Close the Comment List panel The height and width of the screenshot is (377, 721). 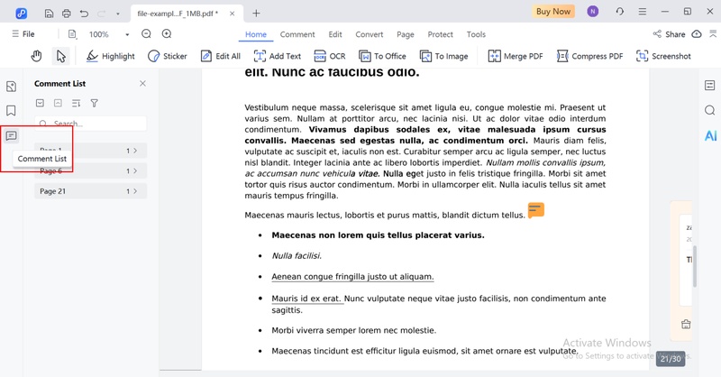[142, 83]
